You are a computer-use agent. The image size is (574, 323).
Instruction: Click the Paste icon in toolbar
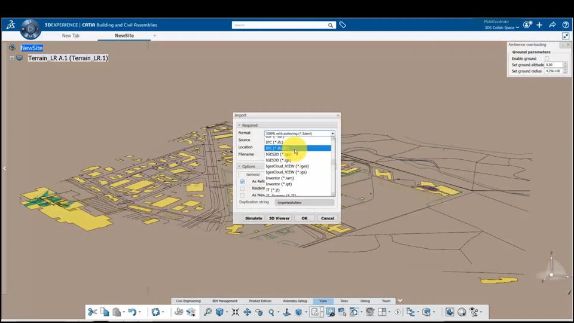(x=117, y=312)
